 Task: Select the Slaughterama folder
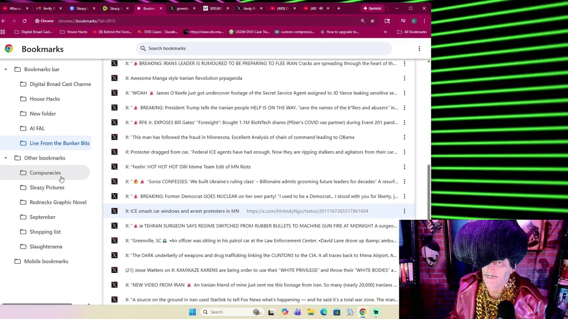pyautogui.click(x=41, y=247)
